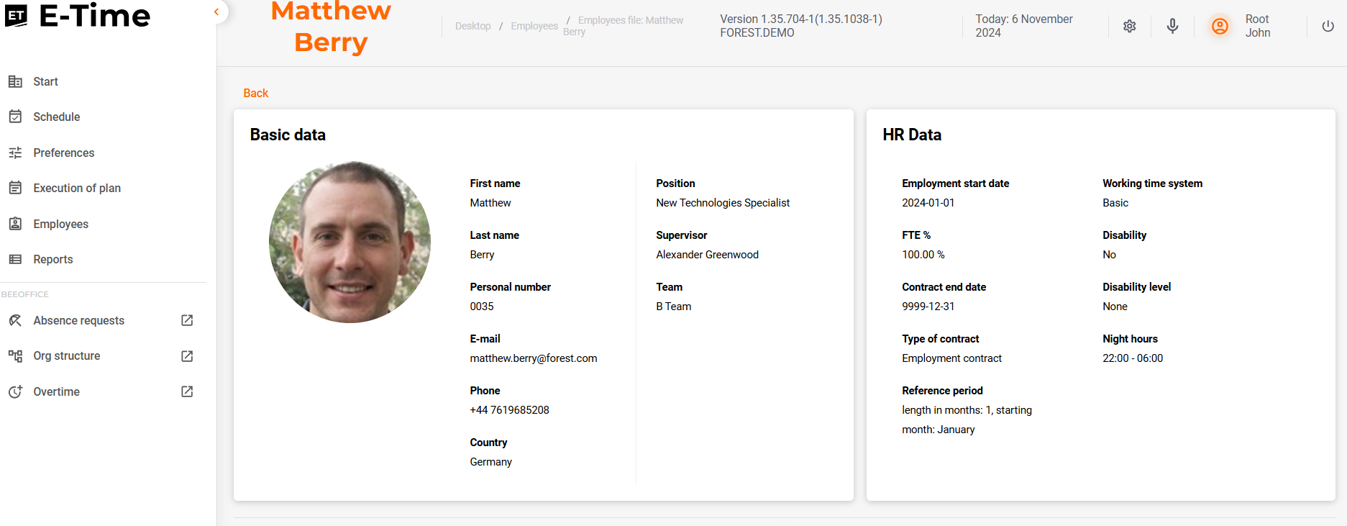Click contract end date 9999-12-31
This screenshot has width=1347, height=526.
pos(928,307)
